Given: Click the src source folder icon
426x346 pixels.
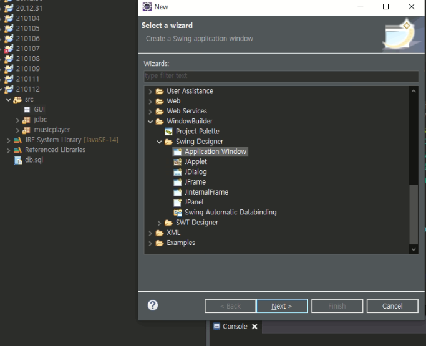Looking at the screenshot, I should point(17,100).
